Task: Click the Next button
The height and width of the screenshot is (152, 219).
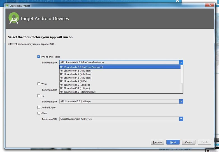Action: pos(173,142)
